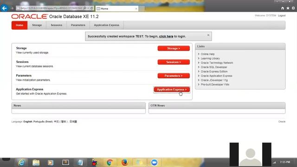This screenshot has width=297, height=167.
Task: Open Pre-built Developer VMs link
Action: tap(215, 84)
